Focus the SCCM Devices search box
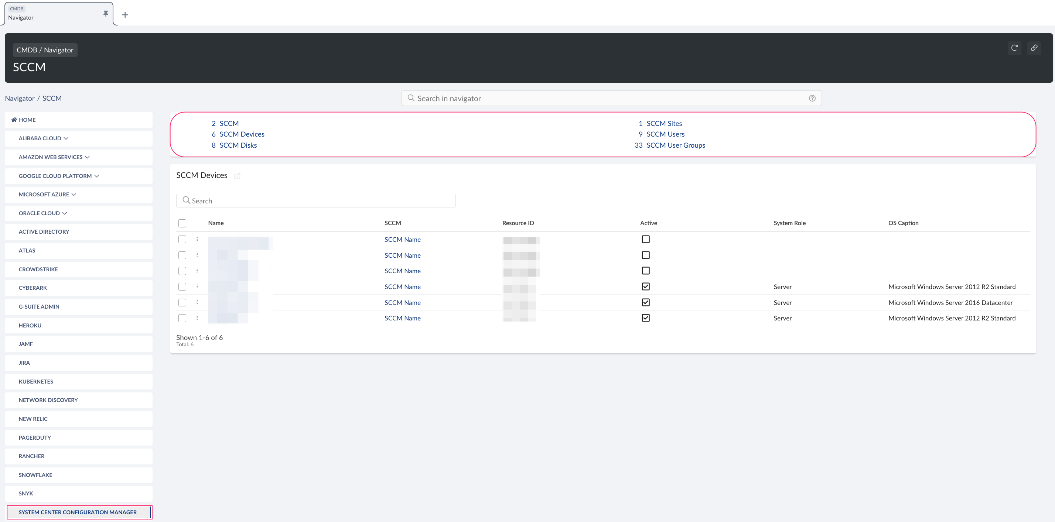This screenshot has width=1055, height=522. [x=316, y=200]
